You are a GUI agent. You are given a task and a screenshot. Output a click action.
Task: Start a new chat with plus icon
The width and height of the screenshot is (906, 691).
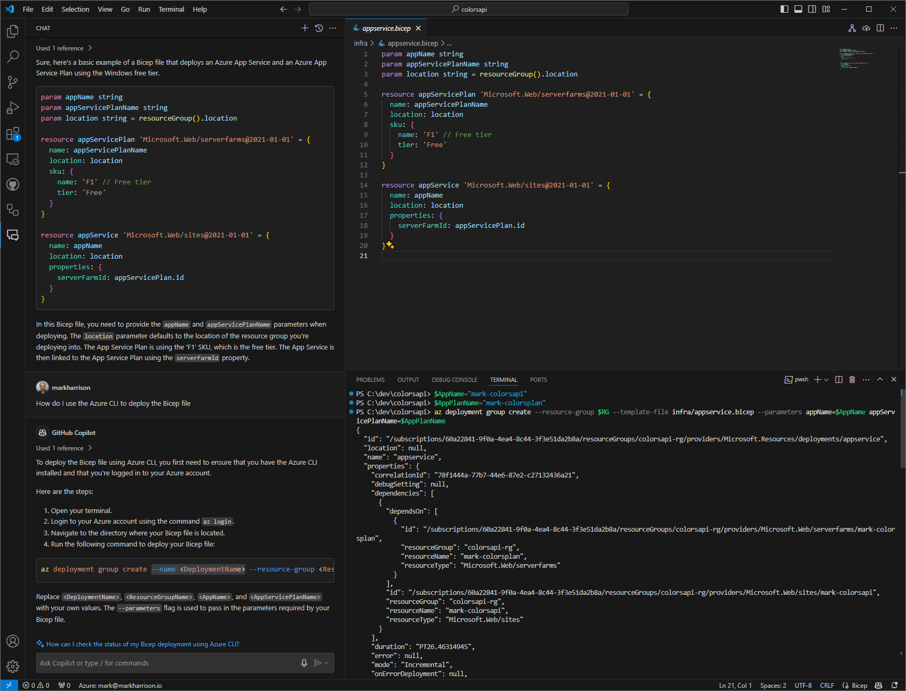click(x=305, y=28)
